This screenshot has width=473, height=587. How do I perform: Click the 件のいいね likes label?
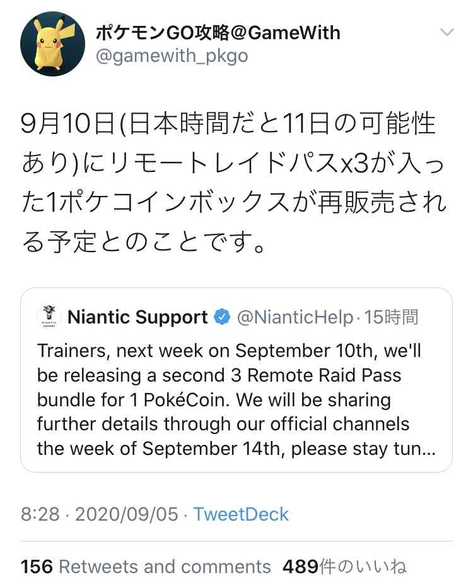coord(362,567)
